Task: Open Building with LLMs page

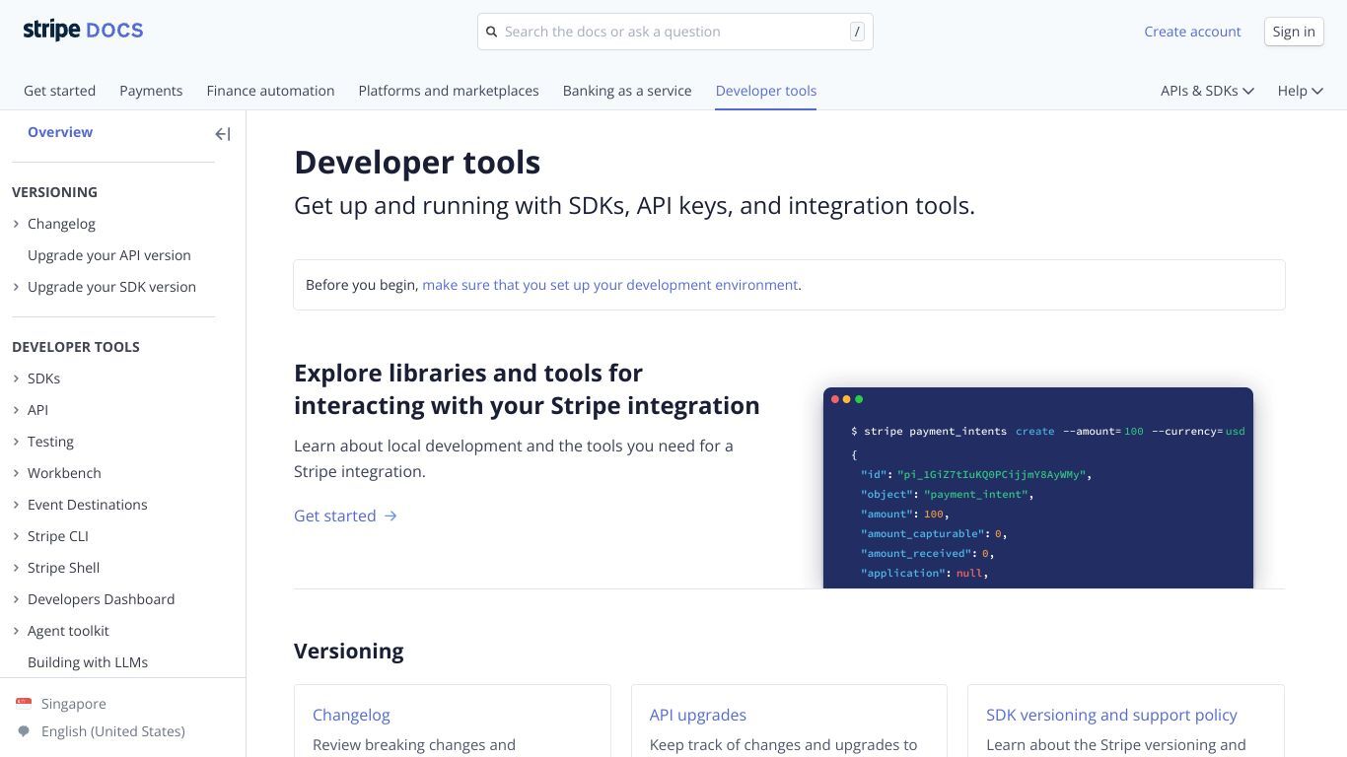Action: [x=88, y=662]
